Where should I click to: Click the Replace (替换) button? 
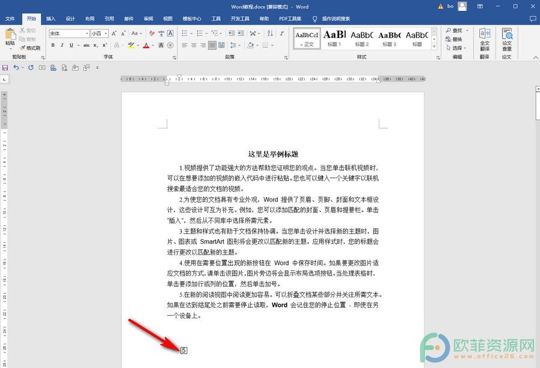(454, 39)
